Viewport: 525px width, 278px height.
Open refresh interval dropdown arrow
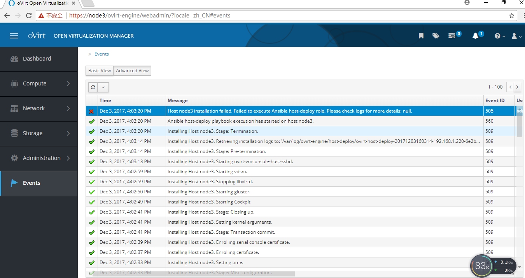(103, 87)
